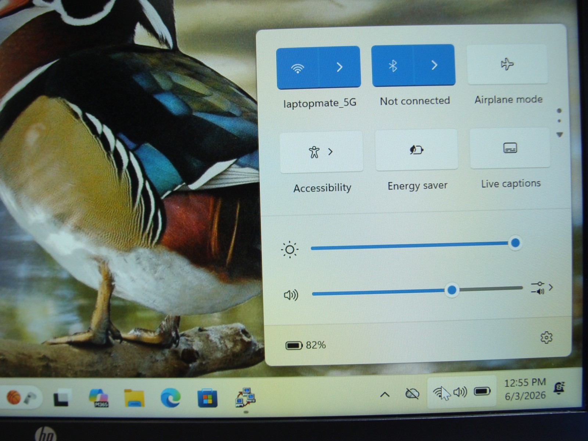Launch Microsoft 365 Copilot from taskbar
This screenshot has width=588, height=441.
98,398
